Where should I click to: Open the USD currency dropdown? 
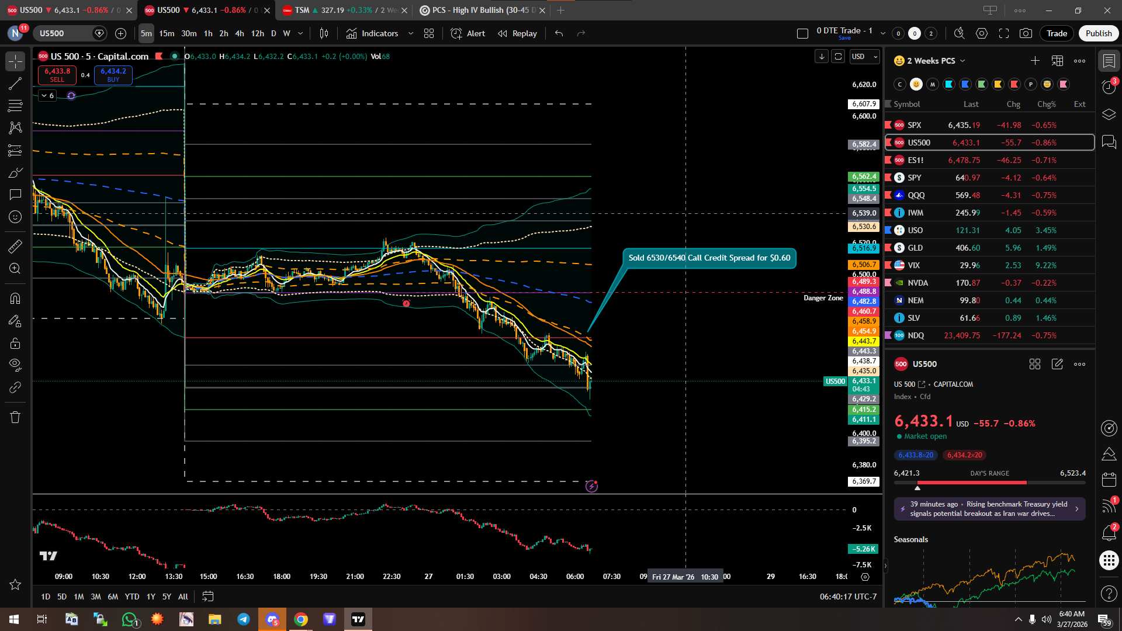pos(865,57)
